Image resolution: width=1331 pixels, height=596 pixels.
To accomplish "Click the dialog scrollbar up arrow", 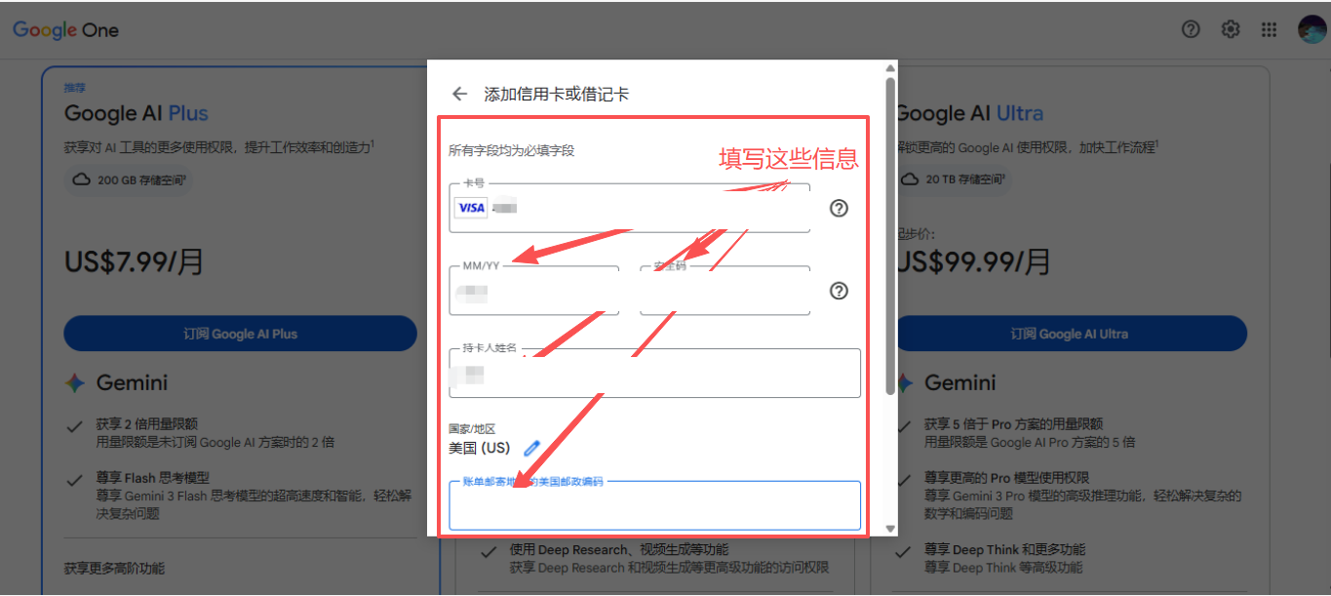I will 890,68.
